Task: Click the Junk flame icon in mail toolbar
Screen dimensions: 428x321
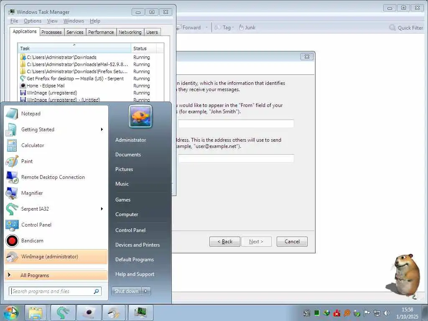Action: tap(241, 27)
